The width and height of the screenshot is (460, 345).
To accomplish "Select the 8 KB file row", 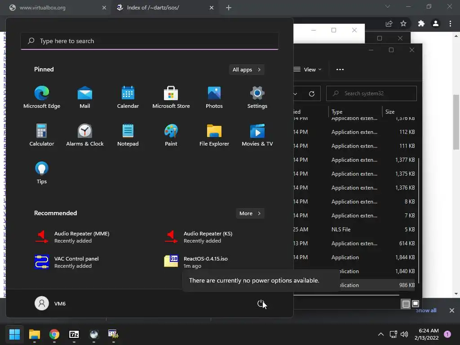I will (x=354, y=202).
